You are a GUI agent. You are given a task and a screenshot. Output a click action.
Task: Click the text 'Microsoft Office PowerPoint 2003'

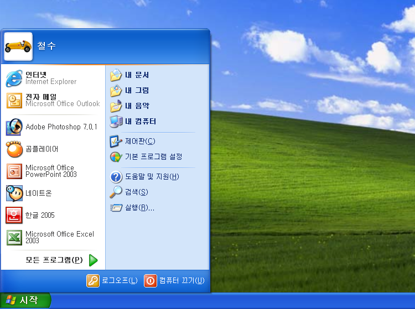51,171
